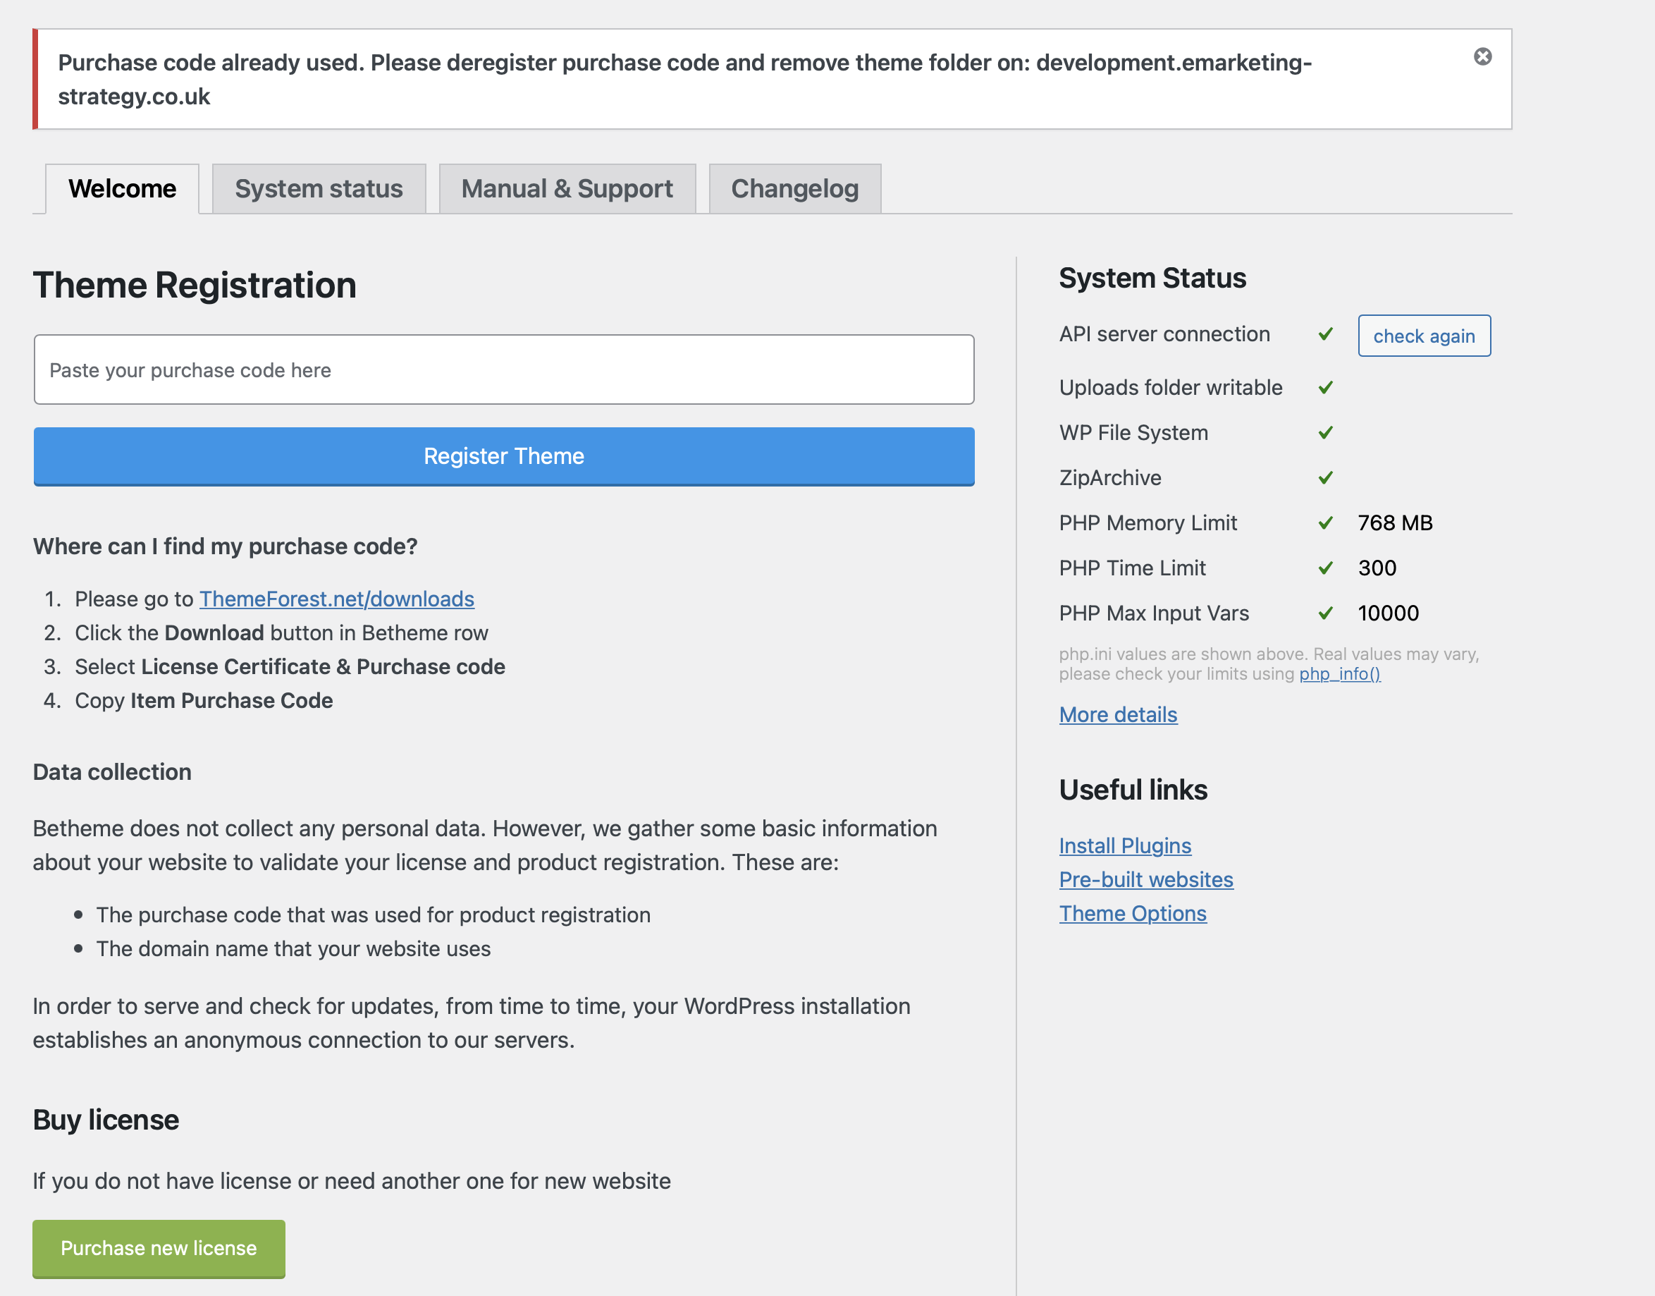Click the Buy license heading
The height and width of the screenshot is (1296, 1655).
pyautogui.click(x=106, y=1120)
